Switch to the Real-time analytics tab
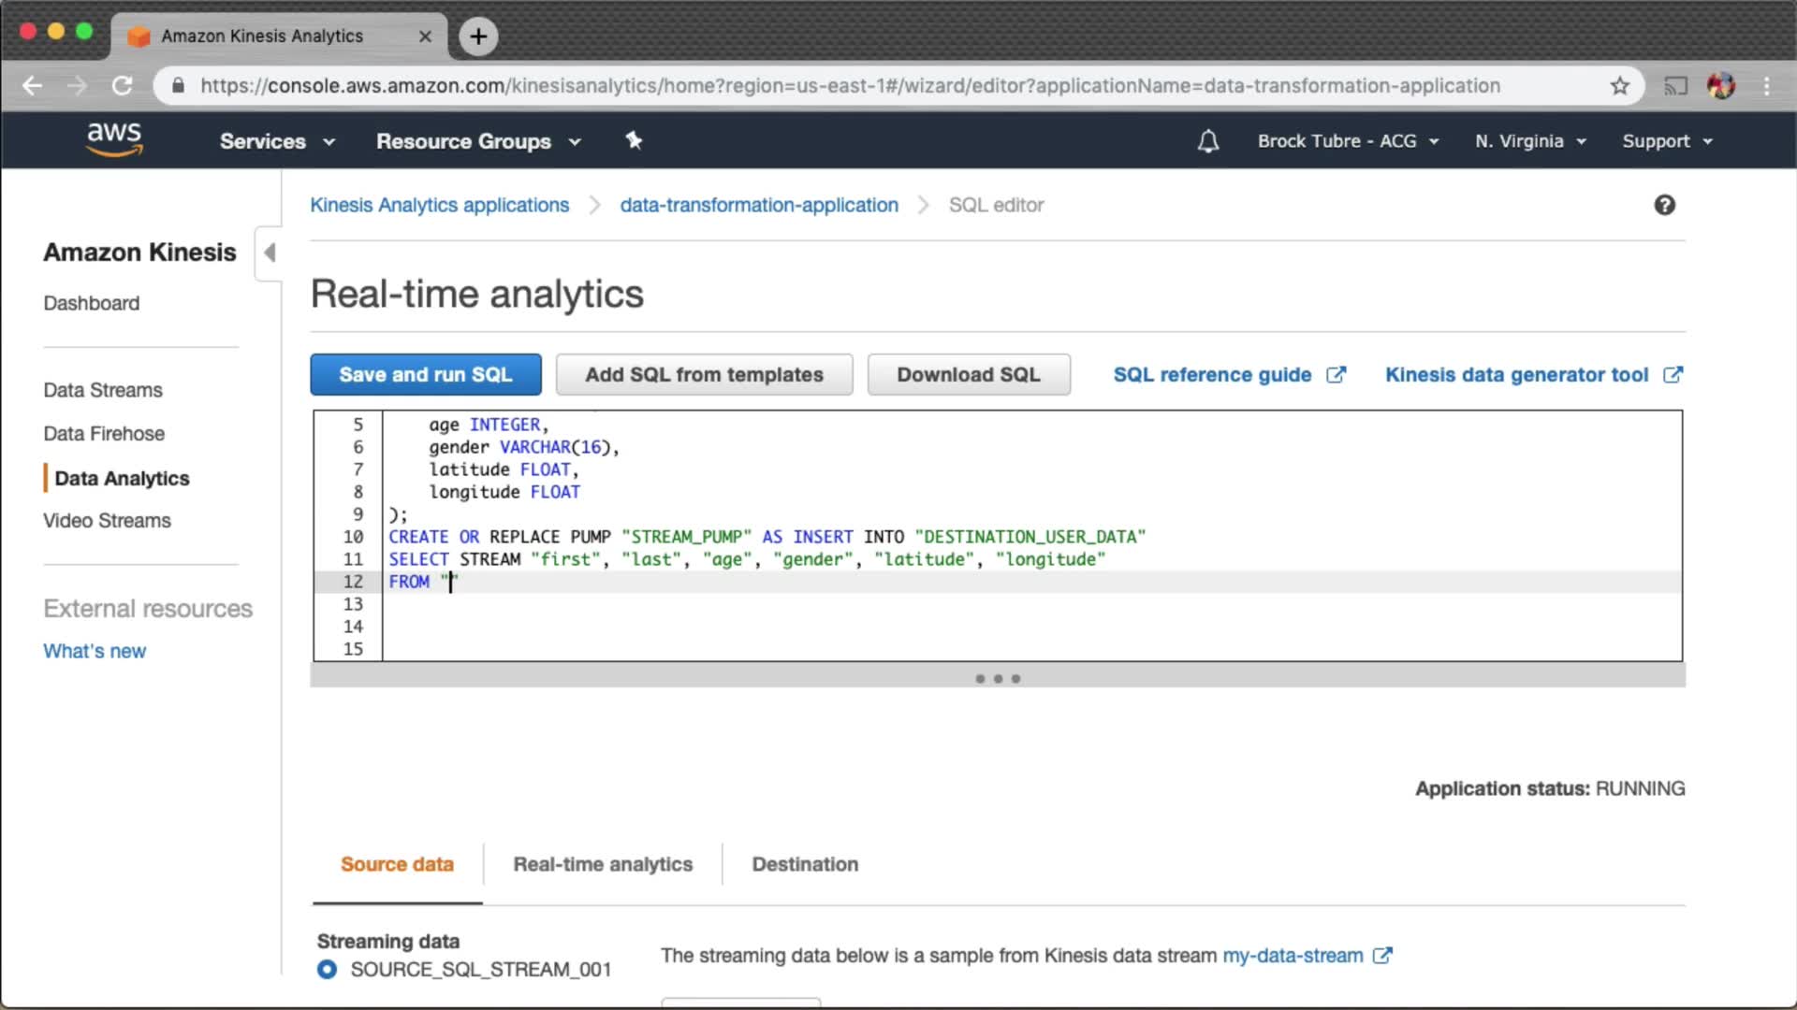This screenshot has height=1010, width=1797. [x=603, y=864]
